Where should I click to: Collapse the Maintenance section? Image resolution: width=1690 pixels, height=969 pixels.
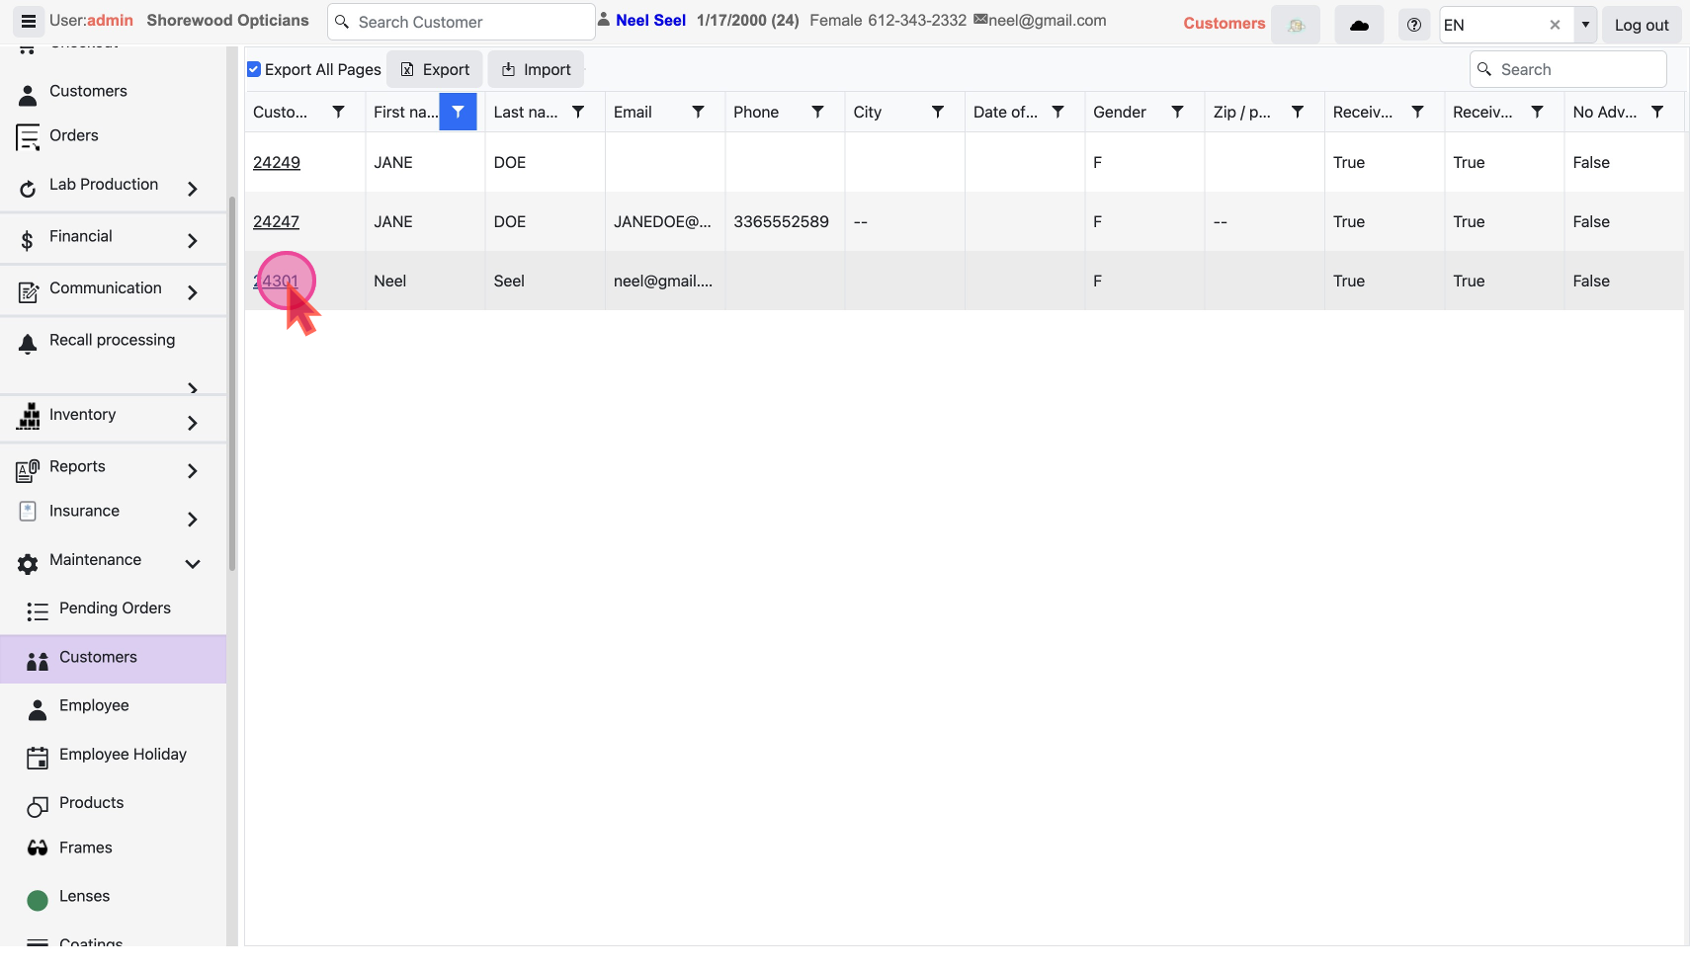[192, 563]
